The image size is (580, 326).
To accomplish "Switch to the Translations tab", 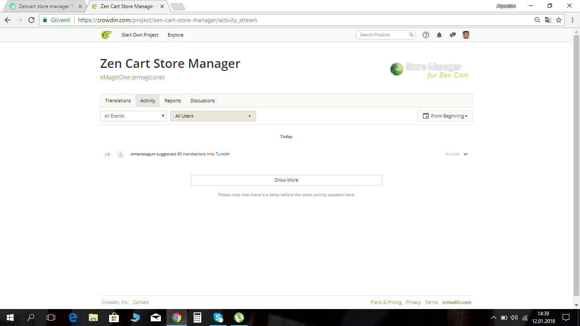I will [118, 101].
